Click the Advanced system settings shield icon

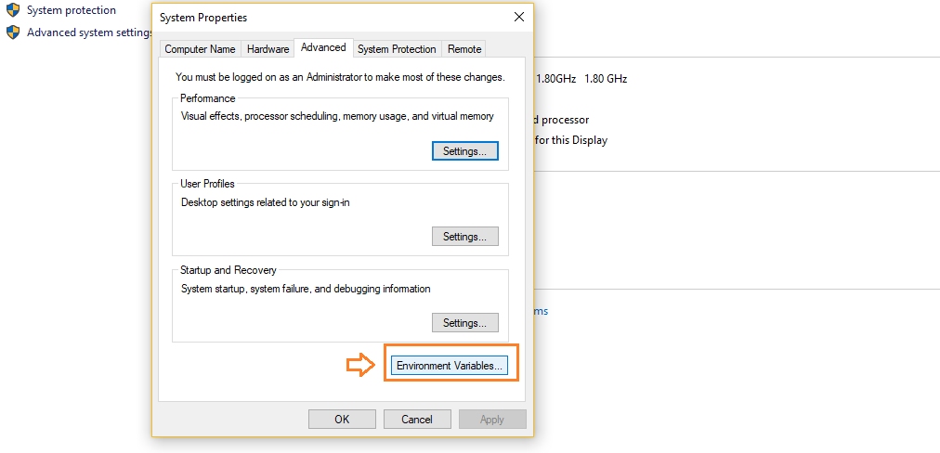point(13,32)
